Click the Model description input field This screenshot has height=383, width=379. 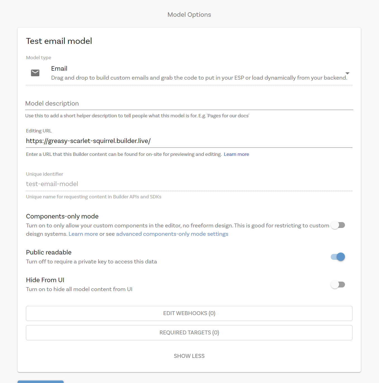(189, 104)
